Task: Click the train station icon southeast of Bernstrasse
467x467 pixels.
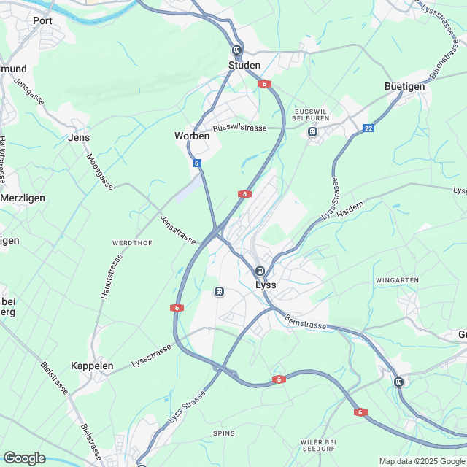Action: (398, 382)
